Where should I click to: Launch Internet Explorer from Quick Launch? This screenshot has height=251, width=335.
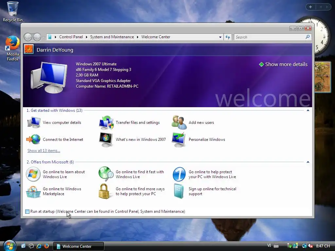pos(39,246)
